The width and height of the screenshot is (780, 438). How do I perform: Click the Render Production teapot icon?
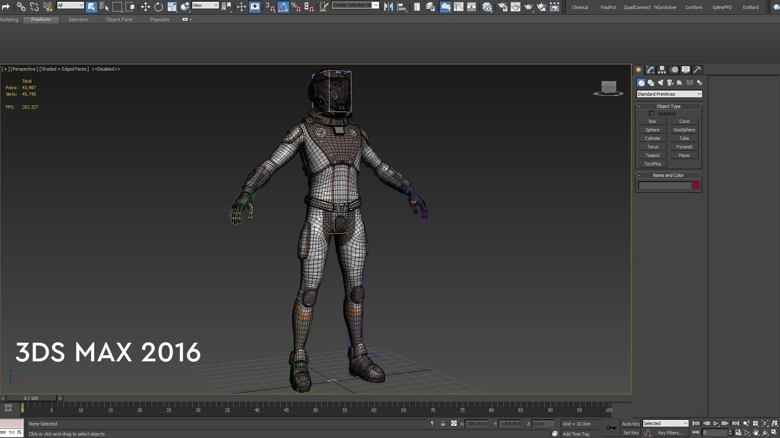(529, 6)
